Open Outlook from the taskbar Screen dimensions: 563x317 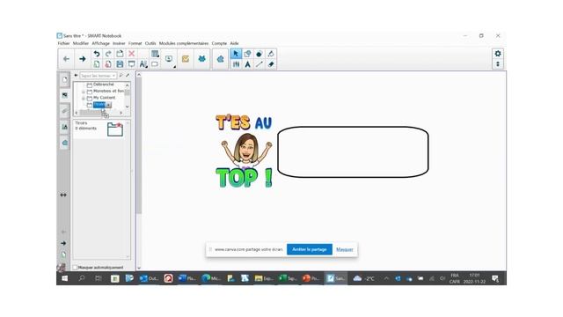[x=149, y=278]
